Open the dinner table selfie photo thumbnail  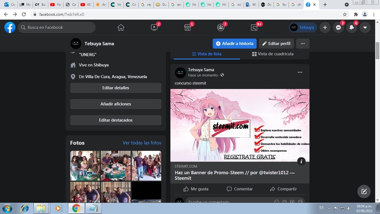[116, 166]
